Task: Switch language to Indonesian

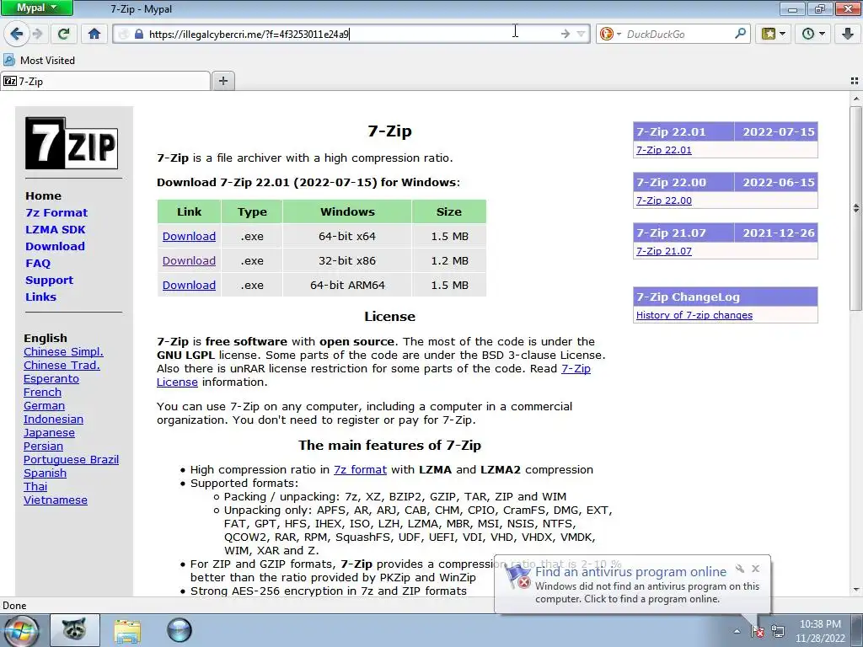Action: point(53,420)
